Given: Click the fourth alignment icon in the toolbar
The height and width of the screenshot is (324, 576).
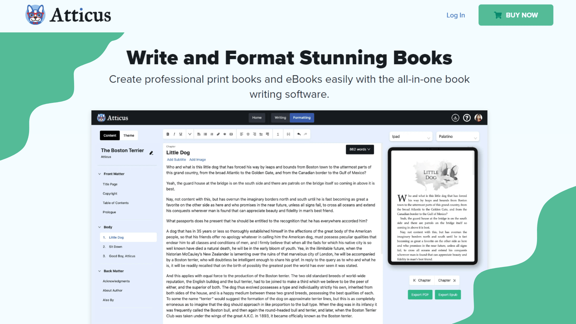Looking at the screenshot, I should [261, 134].
